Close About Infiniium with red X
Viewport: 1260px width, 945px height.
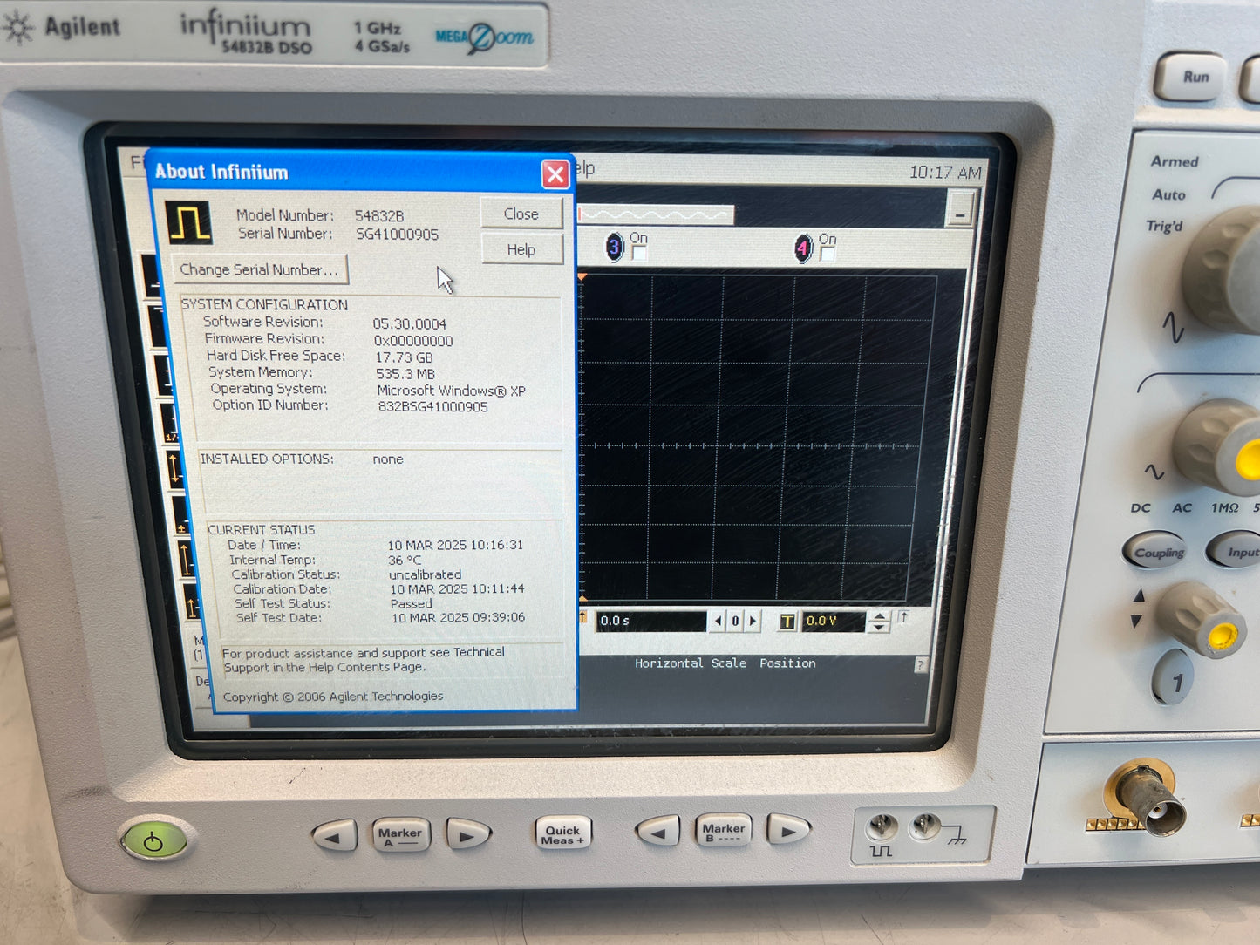pos(555,174)
